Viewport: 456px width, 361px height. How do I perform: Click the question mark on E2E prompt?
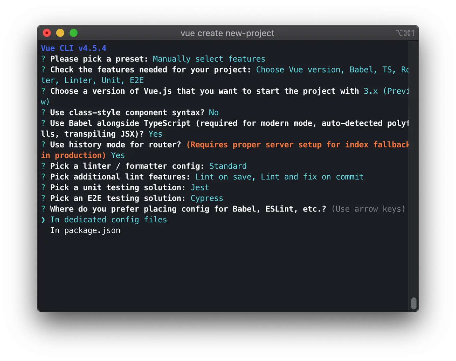tap(43, 198)
